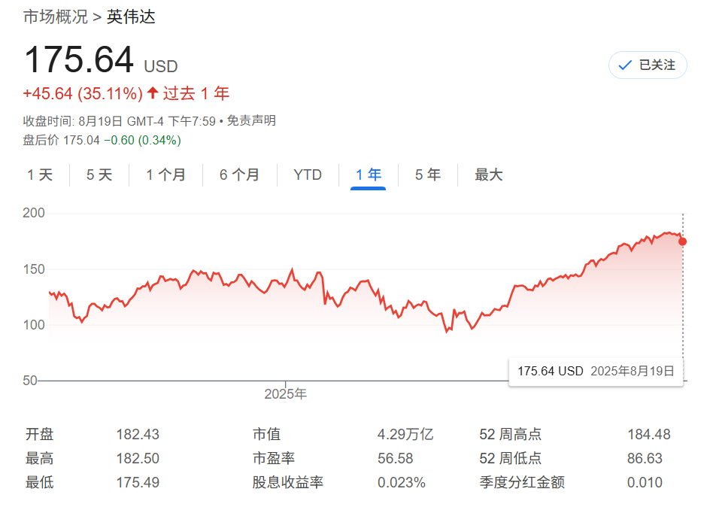Open the 免责声明 link
Image resolution: width=710 pixels, height=507 pixels.
click(x=251, y=121)
